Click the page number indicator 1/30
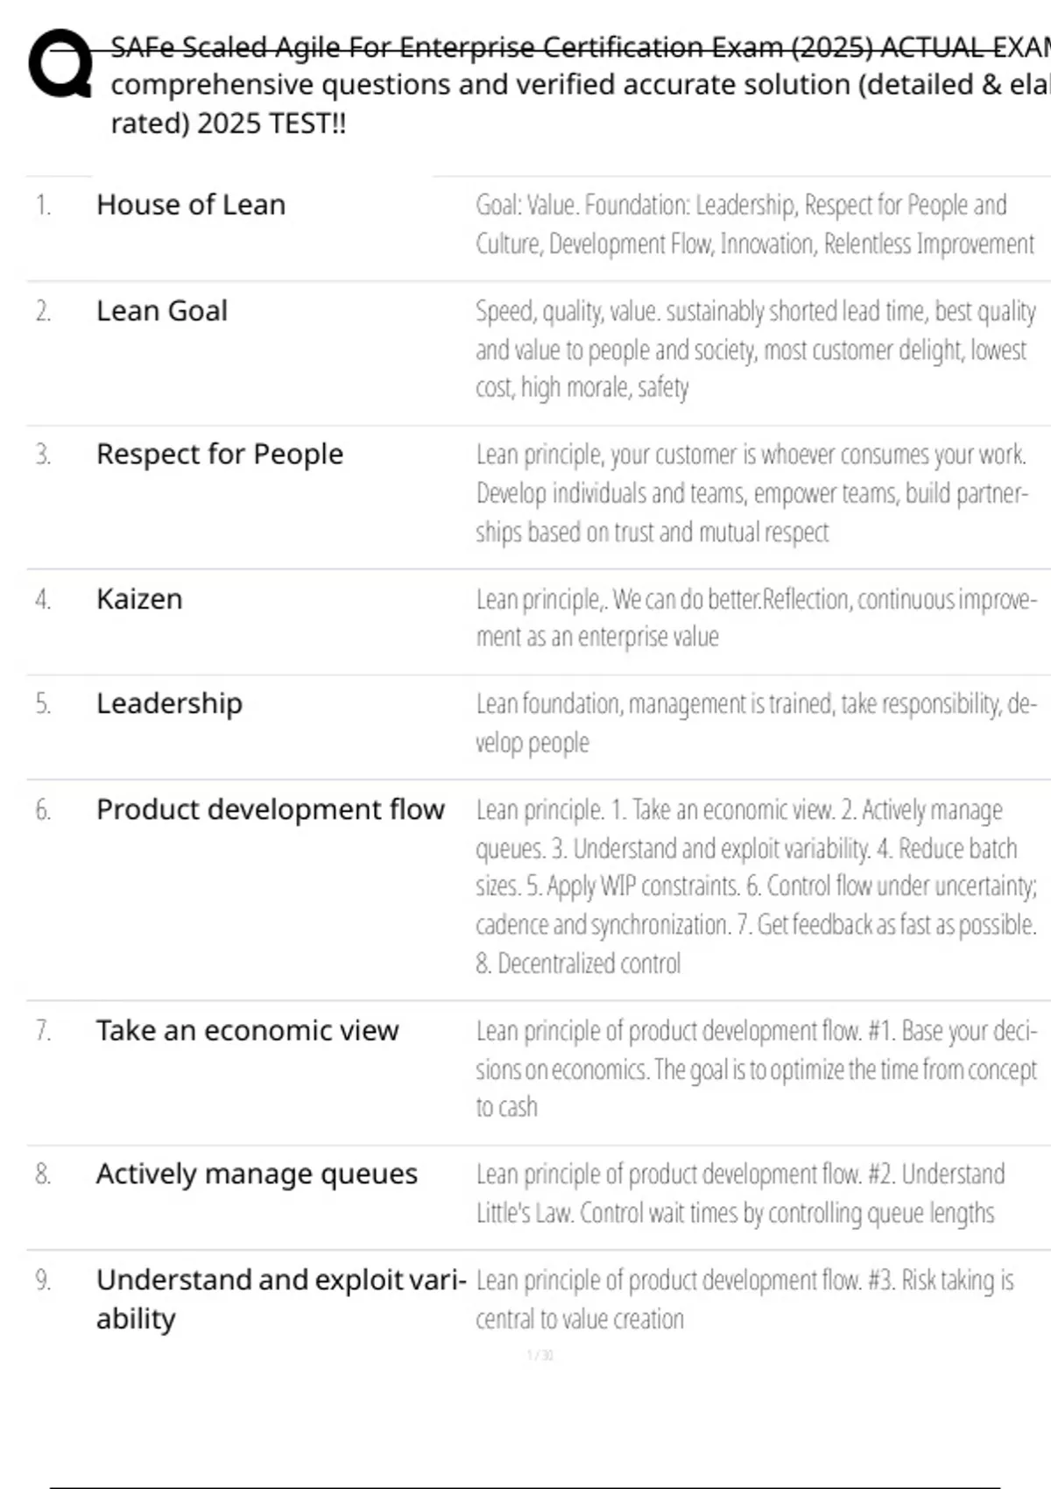 pyautogui.click(x=540, y=1356)
